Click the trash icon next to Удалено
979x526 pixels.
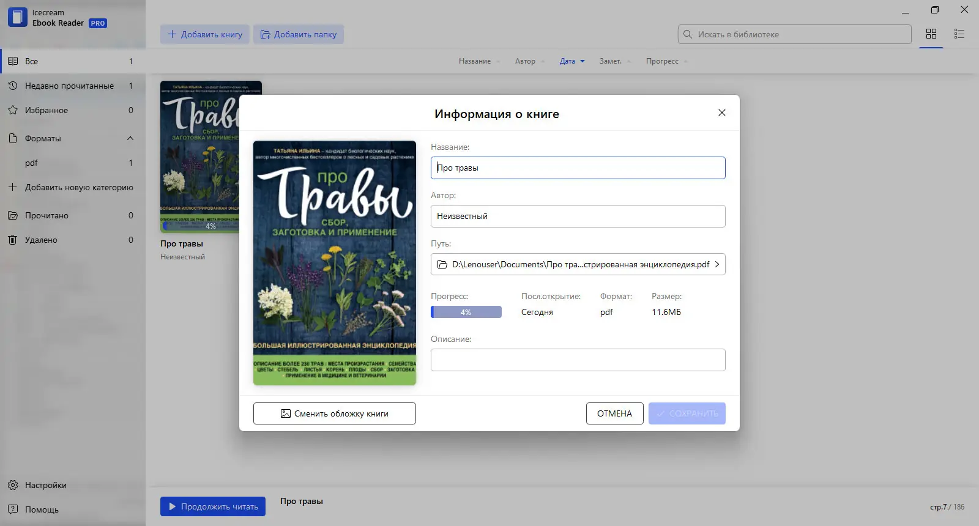click(x=13, y=240)
